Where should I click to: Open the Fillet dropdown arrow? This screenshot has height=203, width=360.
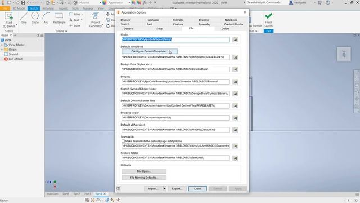tap(83, 14)
